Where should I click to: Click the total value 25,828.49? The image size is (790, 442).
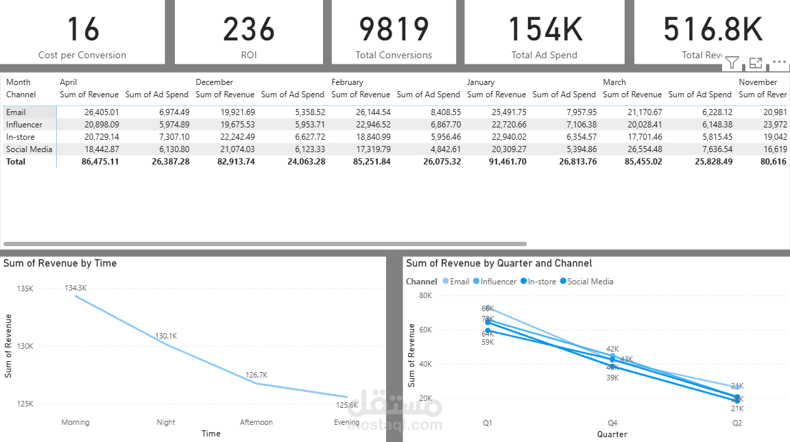click(713, 162)
